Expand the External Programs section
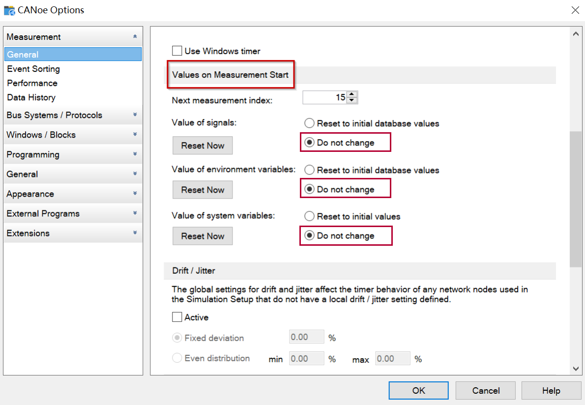Viewport: 585px width, 405px height. 135,213
